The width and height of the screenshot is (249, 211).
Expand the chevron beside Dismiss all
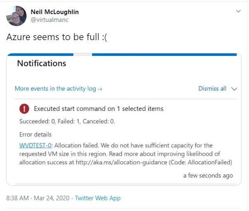click(x=234, y=89)
